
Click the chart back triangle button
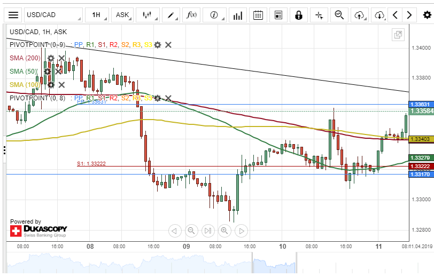pyautogui.click(x=175, y=231)
